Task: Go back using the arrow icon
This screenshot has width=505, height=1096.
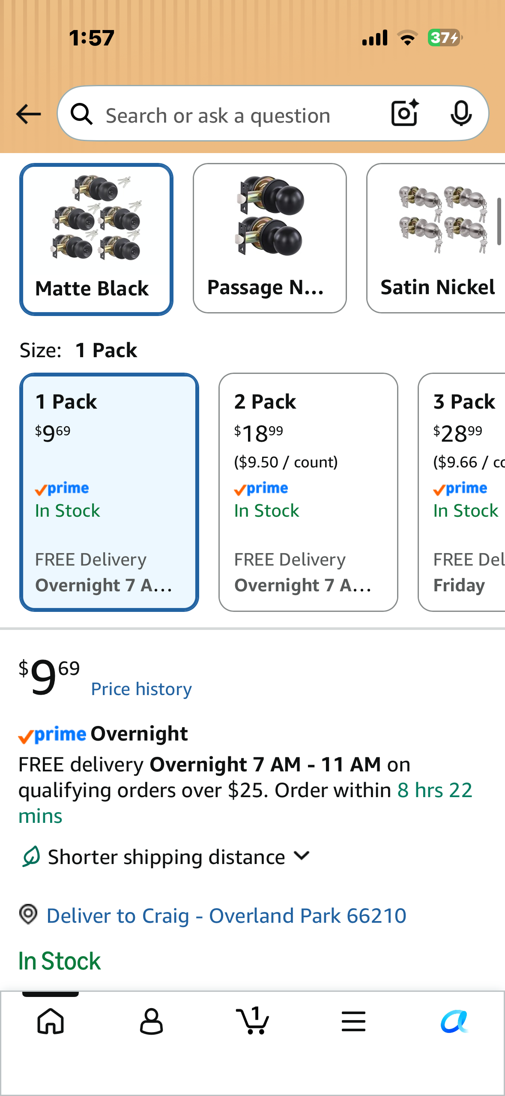Action: 28,114
